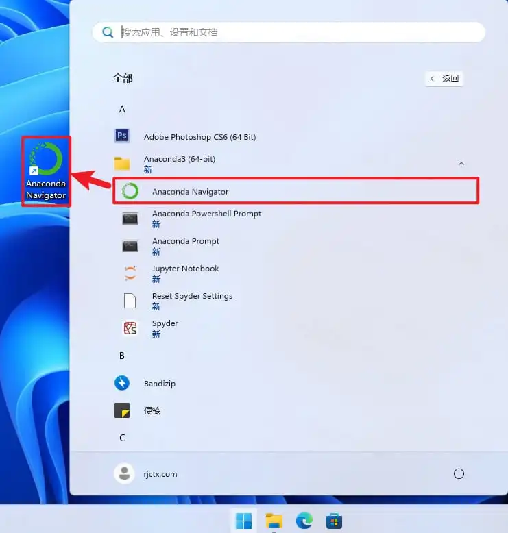The width and height of the screenshot is (508, 533).
Task: Click the Anaconda Powershell Prompt terminal icon
Action: tap(130, 219)
